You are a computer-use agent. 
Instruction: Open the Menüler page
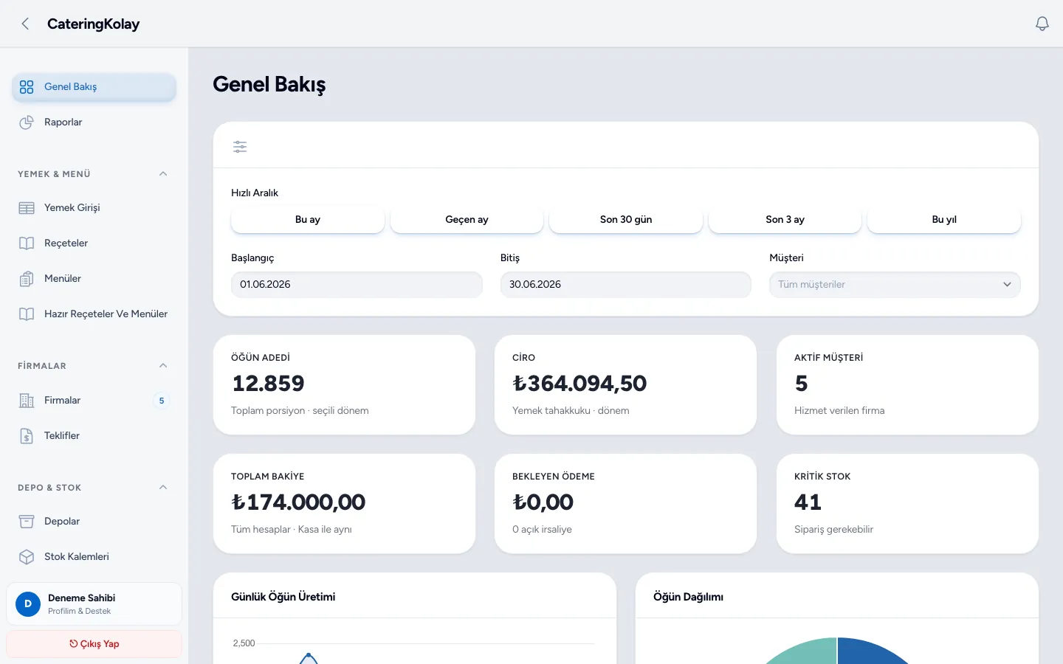[94, 279]
